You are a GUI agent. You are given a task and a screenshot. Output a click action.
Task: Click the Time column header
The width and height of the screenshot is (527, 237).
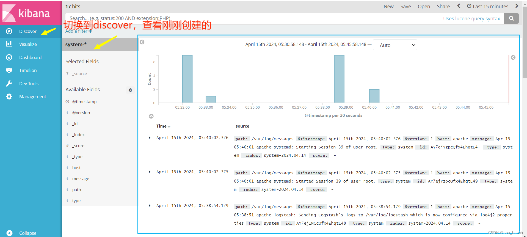coord(161,126)
